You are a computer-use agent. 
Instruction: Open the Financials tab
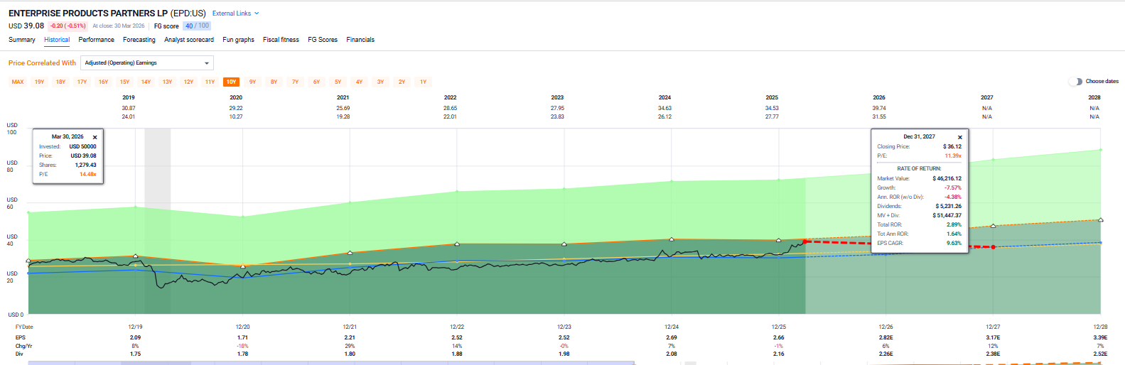(360, 40)
